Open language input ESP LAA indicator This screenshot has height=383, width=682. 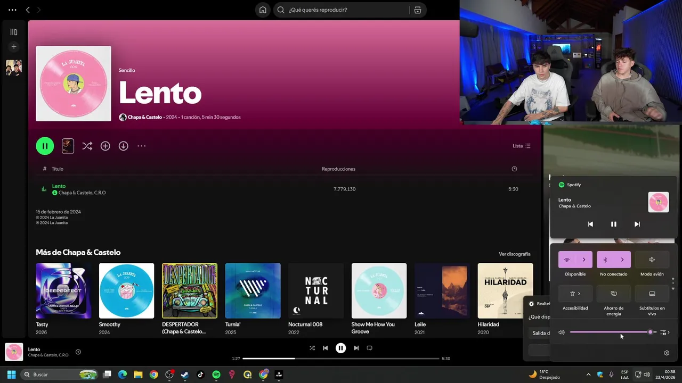[624, 374]
